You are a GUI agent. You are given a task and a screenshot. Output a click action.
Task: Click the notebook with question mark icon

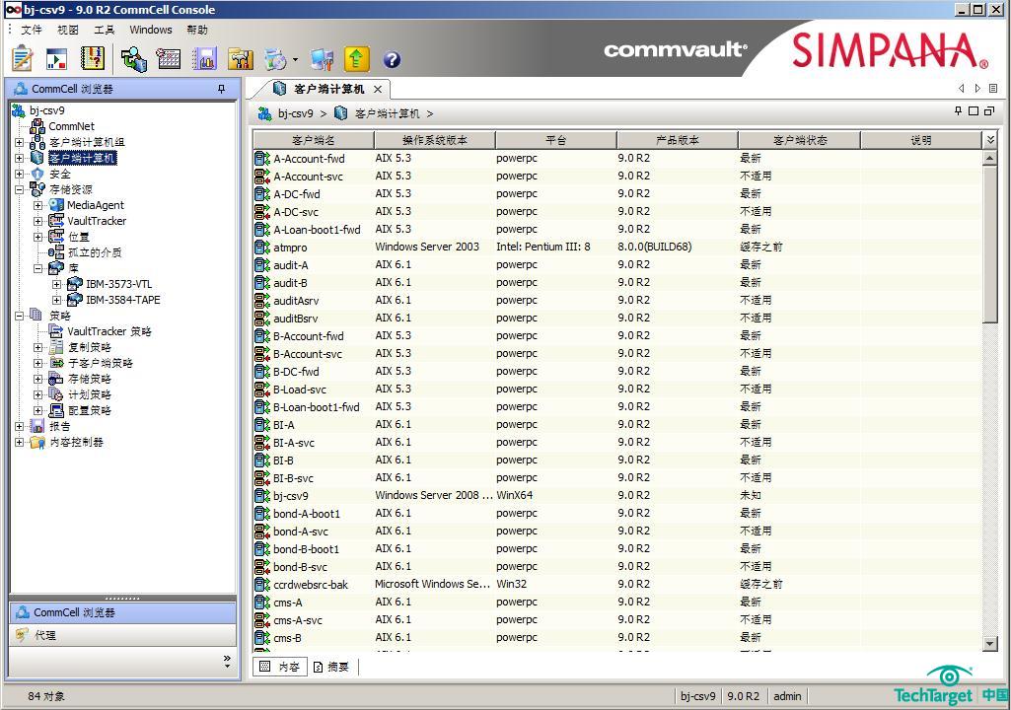pyautogui.click(x=93, y=59)
